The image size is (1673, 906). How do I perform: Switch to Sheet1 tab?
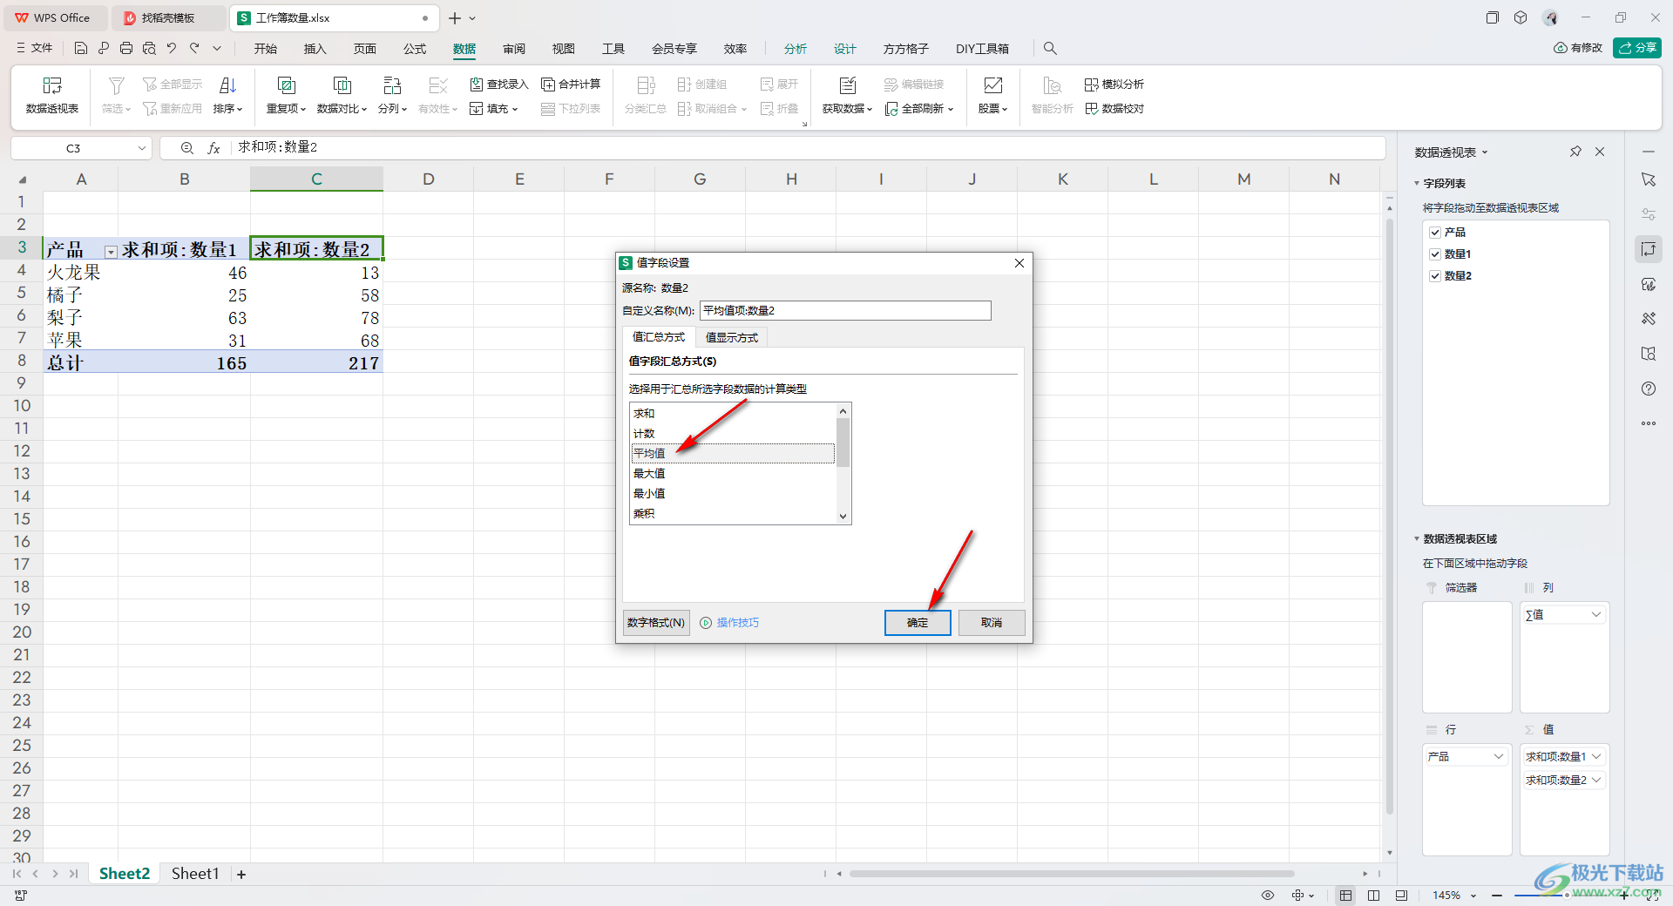pos(195,874)
